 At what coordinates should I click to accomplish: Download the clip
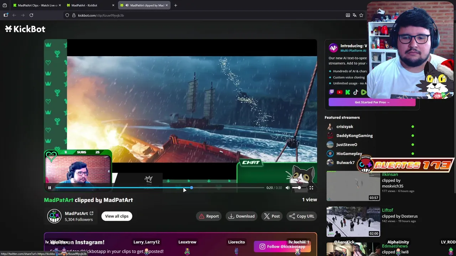[x=242, y=216]
